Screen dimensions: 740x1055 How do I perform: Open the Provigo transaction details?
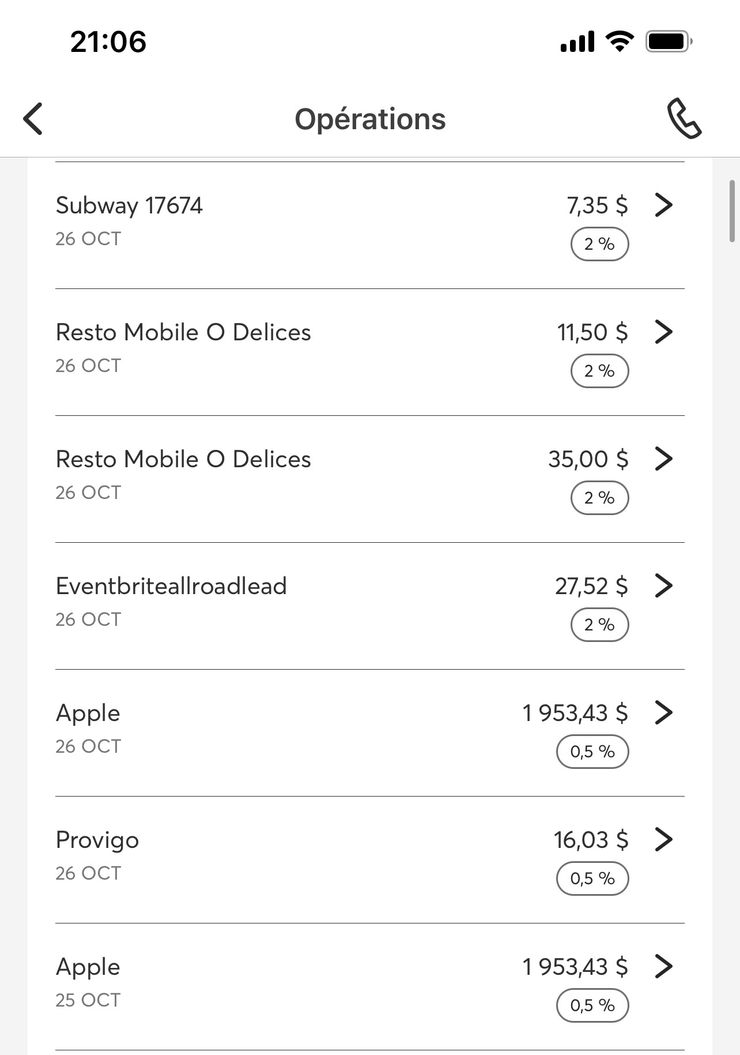[97, 840]
